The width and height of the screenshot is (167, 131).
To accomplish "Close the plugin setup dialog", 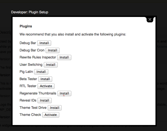I will point(150,19).
